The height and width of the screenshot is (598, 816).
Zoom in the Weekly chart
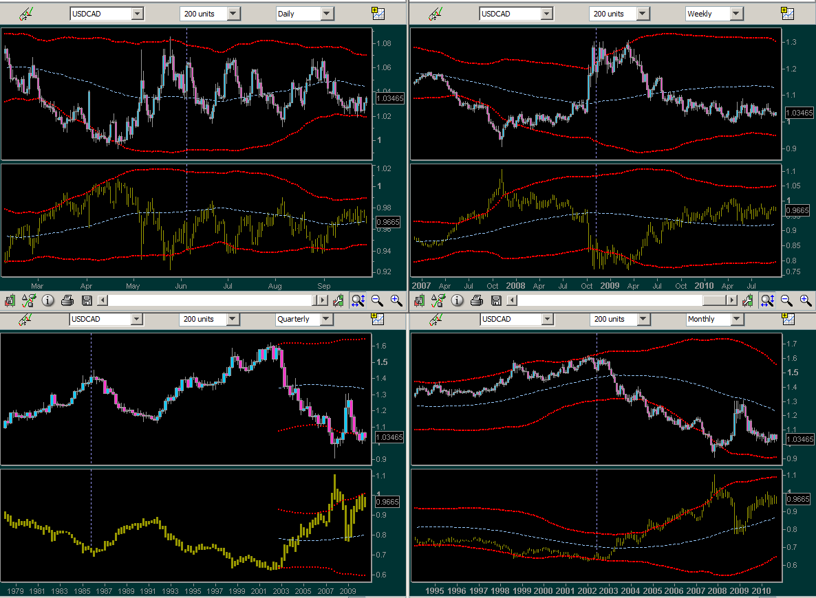[806, 300]
